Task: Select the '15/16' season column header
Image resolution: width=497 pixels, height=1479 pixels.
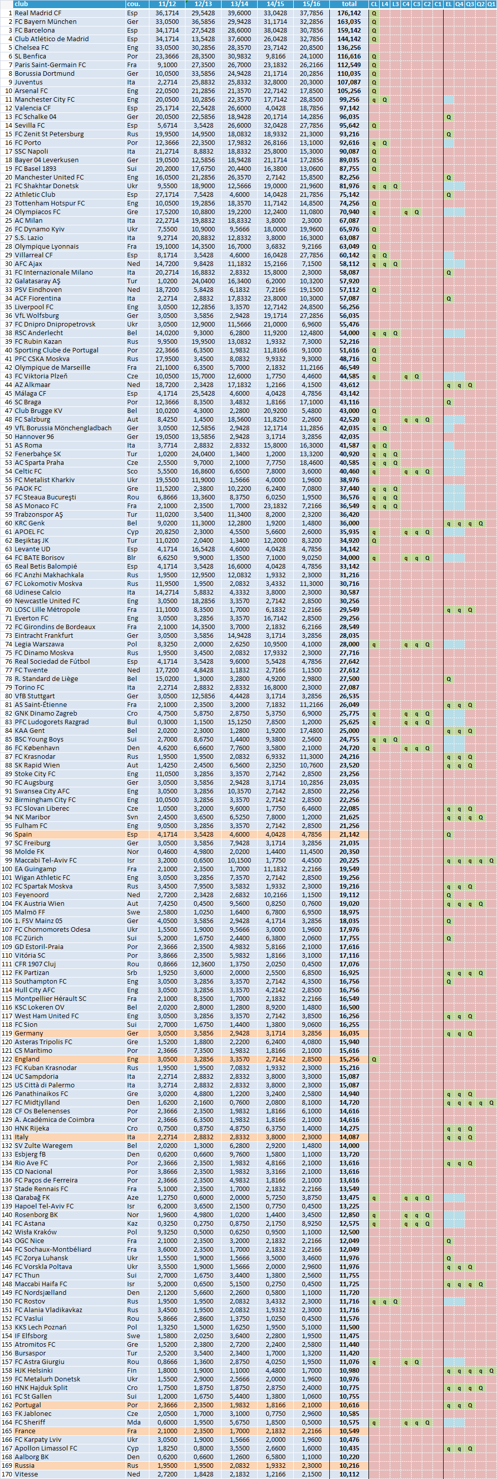Action: [x=311, y=4]
